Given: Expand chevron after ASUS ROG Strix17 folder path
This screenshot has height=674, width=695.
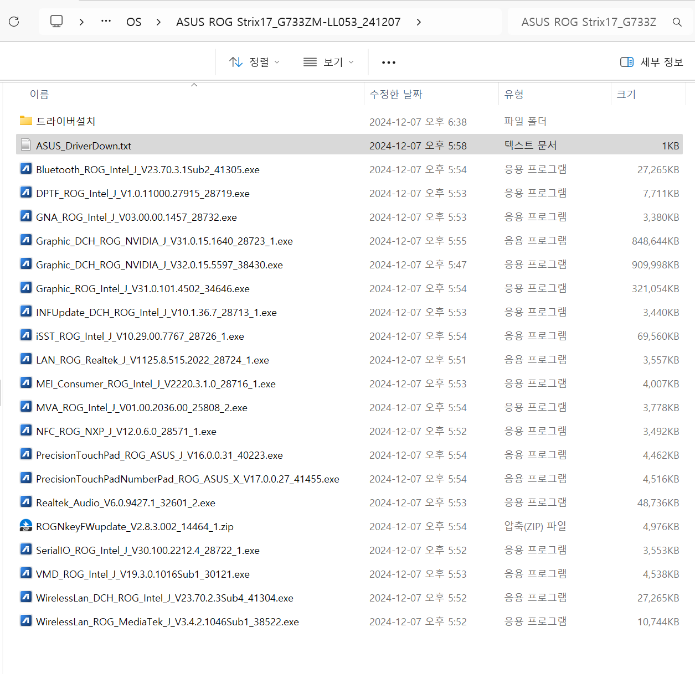Looking at the screenshot, I should (x=419, y=22).
